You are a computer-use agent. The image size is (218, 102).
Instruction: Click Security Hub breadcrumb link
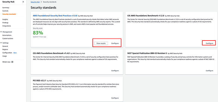[x=35, y=2]
